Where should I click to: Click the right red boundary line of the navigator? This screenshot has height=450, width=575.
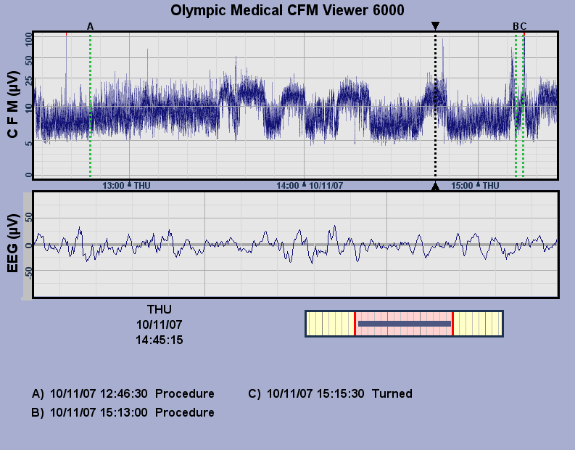tap(453, 324)
